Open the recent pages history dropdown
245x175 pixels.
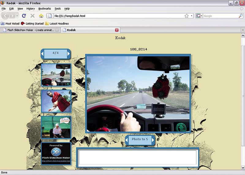17,16
